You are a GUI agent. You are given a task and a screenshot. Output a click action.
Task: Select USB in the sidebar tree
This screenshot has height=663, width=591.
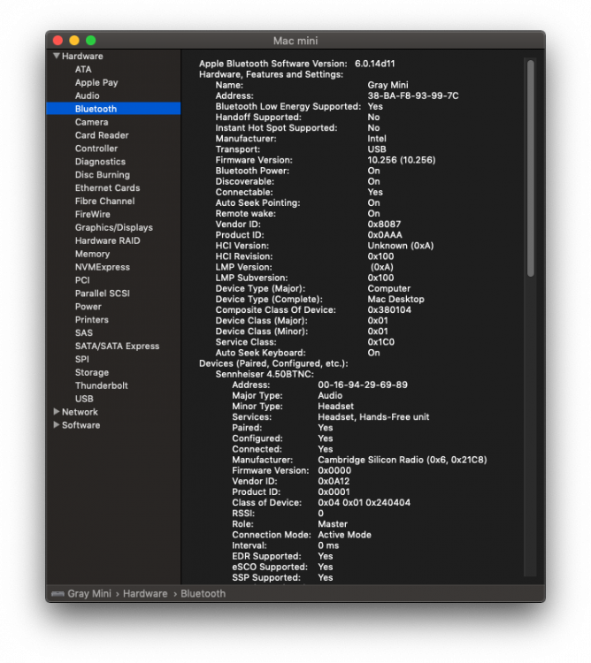pyautogui.click(x=84, y=399)
